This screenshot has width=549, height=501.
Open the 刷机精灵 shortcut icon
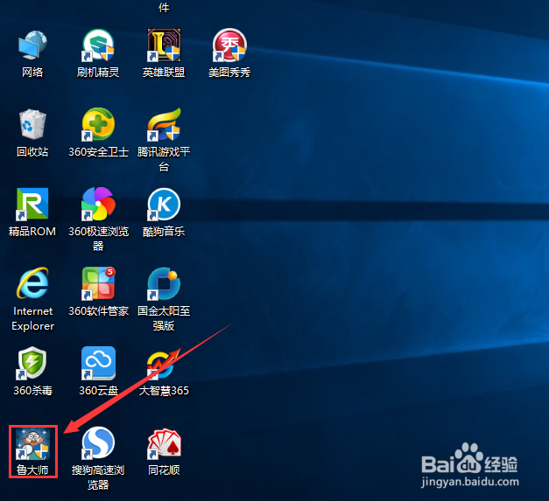[98, 45]
